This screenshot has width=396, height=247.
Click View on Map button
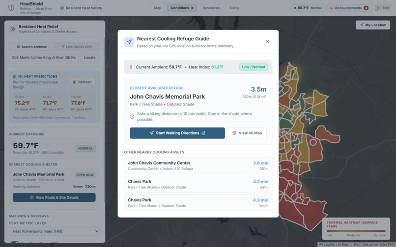[x=247, y=133]
